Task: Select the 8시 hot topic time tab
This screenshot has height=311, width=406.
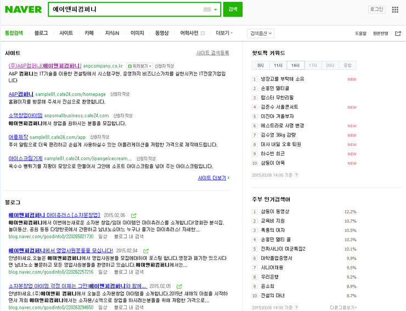Action: pos(261,65)
